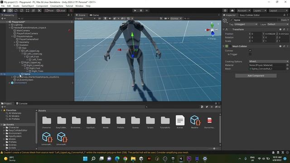Collapse the Hips node in Hierarchy
The height and width of the screenshot is (163, 290).
[17, 48]
